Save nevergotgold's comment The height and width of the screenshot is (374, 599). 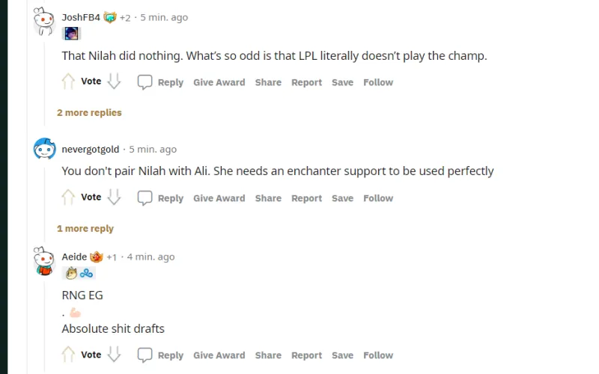[342, 198]
